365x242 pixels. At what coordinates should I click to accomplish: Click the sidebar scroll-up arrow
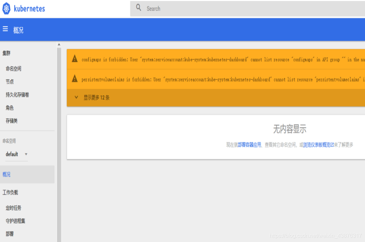pyautogui.click(x=59, y=44)
